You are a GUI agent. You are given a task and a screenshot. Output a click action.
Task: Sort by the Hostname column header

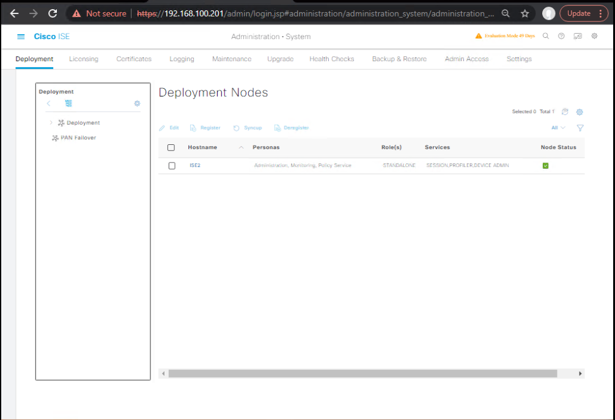tap(202, 147)
